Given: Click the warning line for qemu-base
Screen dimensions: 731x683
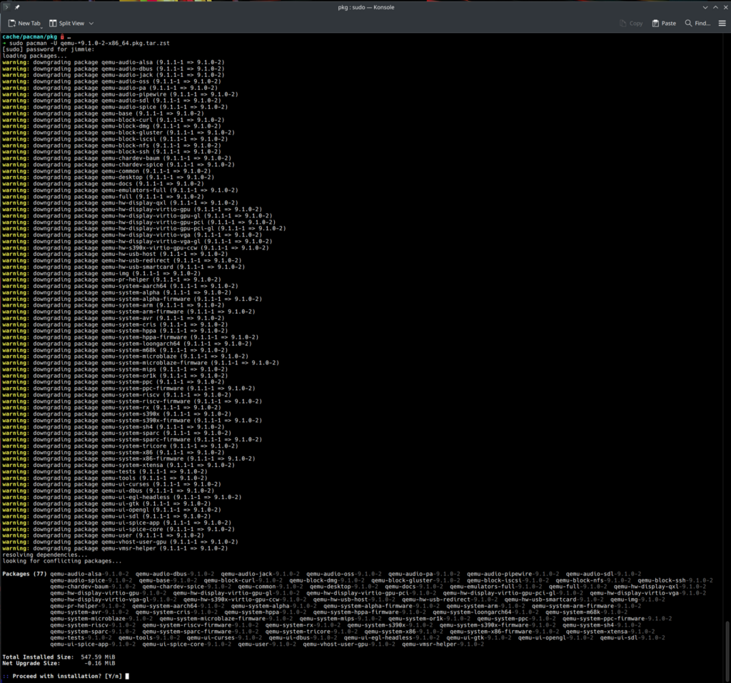Looking at the screenshot, I should (103, 113).
